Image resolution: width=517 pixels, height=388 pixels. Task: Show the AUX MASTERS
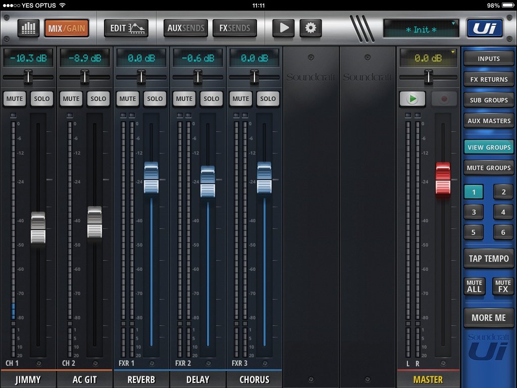coord(489,121)
